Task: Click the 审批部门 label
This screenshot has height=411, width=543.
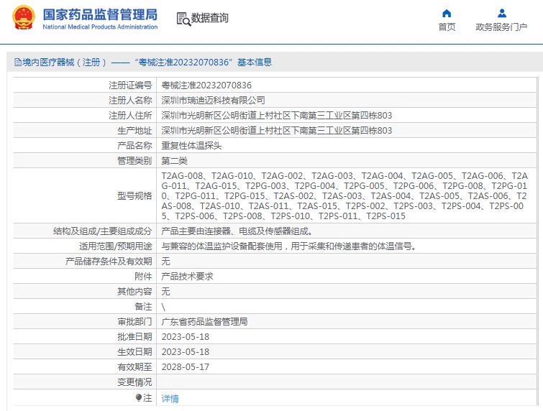Action: [134, 322]
